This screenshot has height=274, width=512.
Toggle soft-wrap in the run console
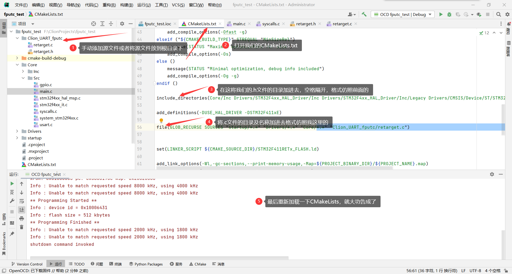point(22,201)
